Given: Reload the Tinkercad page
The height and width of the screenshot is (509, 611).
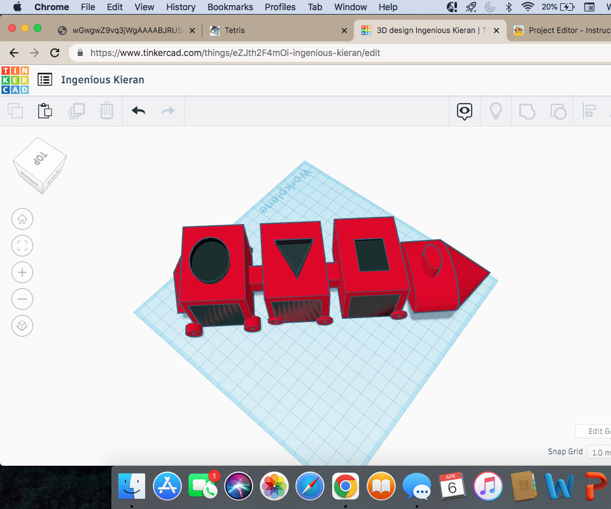Looking at the screenshot, I should [x=55, y=53].
